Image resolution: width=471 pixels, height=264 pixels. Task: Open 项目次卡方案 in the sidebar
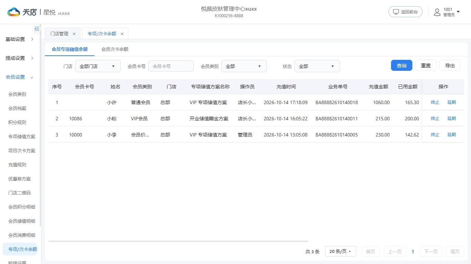(22, 151)
